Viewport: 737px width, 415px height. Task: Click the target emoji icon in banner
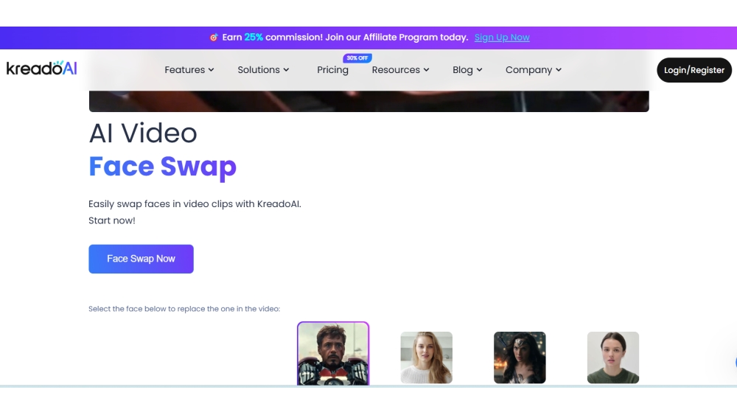click(x=214, y=38)
